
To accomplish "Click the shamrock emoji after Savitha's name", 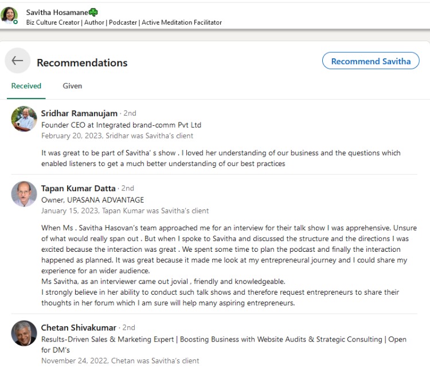I will click(93, 12).
